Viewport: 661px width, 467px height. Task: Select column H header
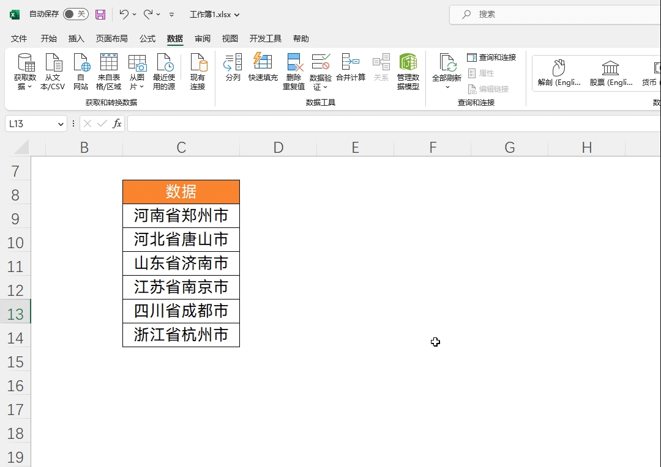point(587,147)
